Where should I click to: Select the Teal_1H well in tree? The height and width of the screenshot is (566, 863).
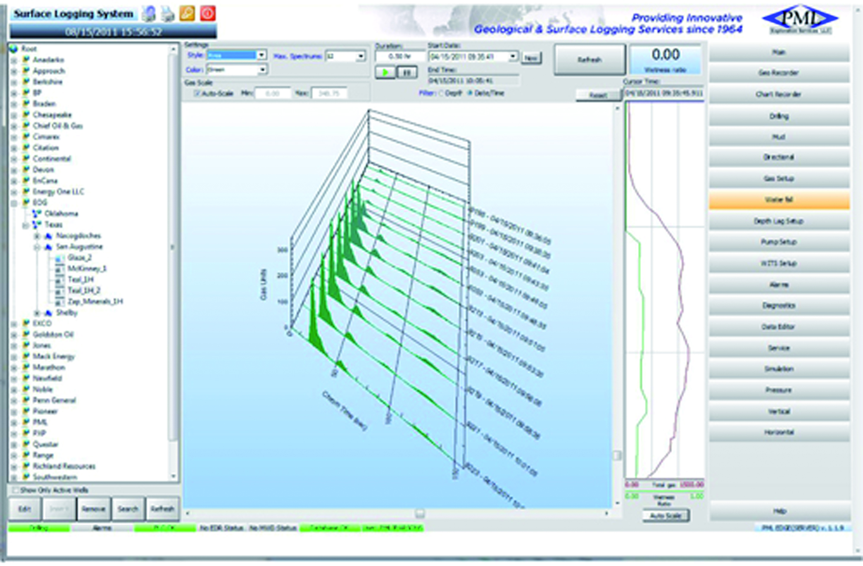(80, 280)
